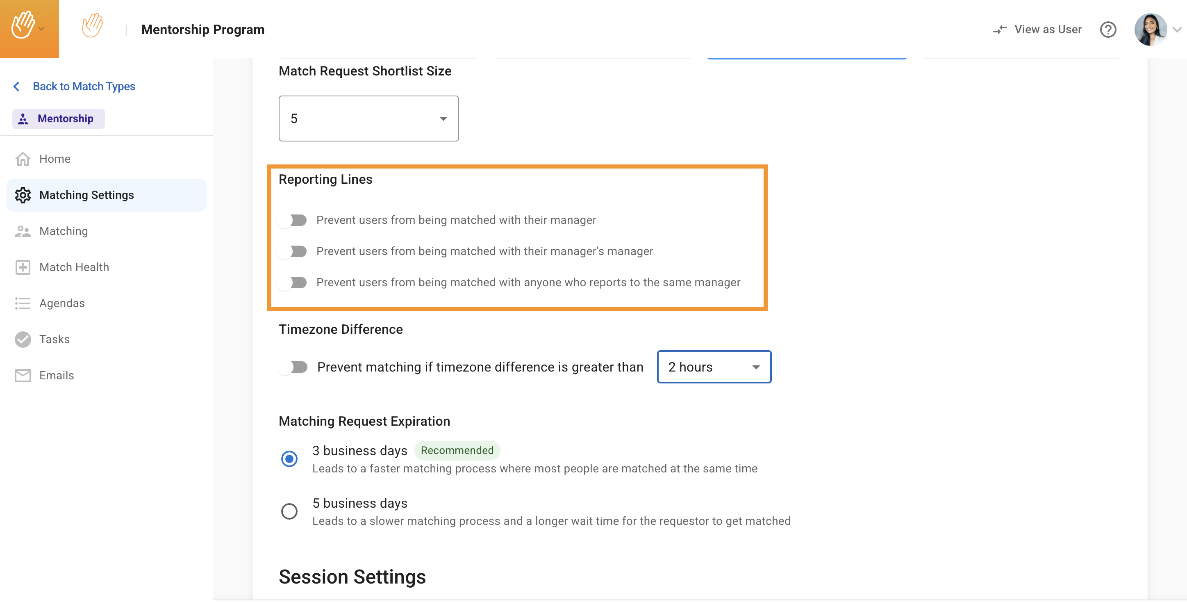This screenshot has height=602, width=1187.
Task: Click the outlined hand program logo
Action: [92, 26]
